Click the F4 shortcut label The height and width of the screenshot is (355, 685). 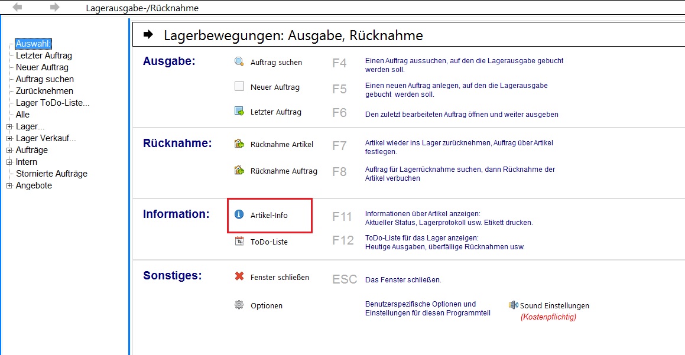(x=339, y=63)
